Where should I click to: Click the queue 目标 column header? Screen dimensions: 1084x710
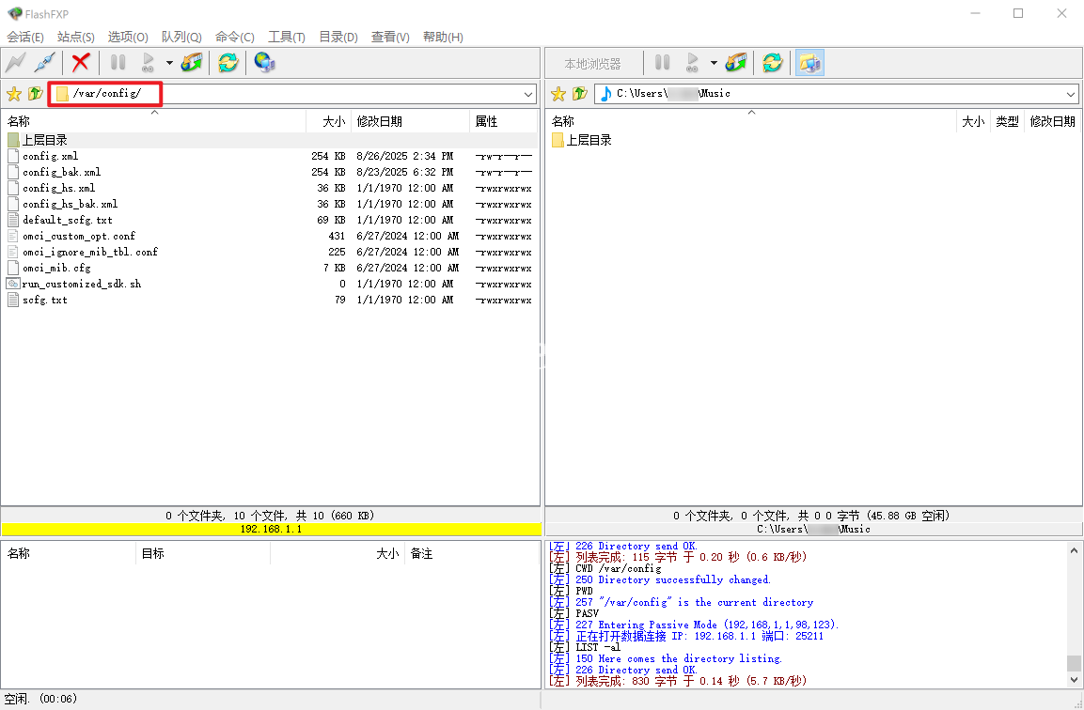(x=202, y=553)
